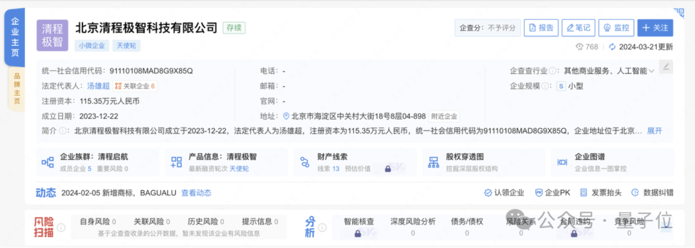Click the 预估价值 lock icon

[388, 169]
